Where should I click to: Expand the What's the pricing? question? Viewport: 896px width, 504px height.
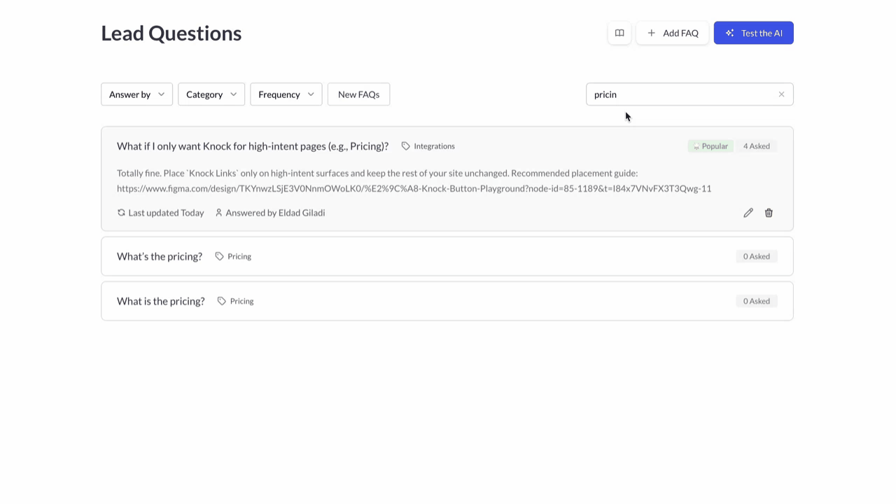pos(160,256)
